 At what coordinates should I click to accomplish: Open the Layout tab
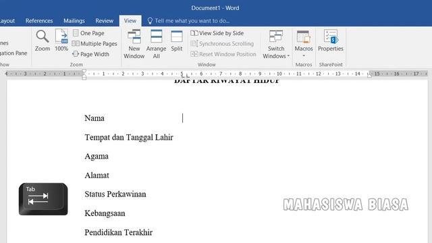click(x=7, y=21)
